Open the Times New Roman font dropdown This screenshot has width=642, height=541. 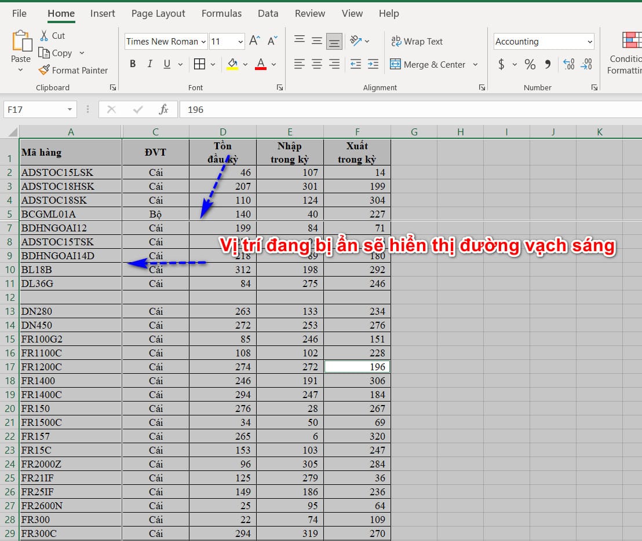pos(203,42)
